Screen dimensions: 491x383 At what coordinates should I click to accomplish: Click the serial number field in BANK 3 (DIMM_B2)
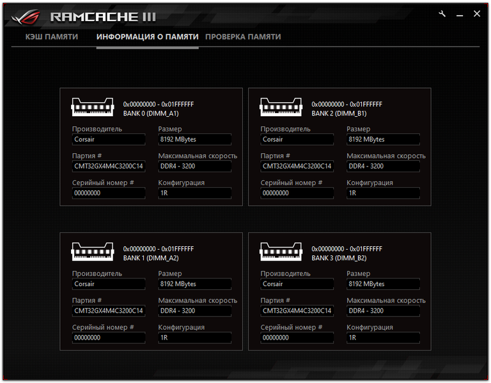click(x=297, y=338)
